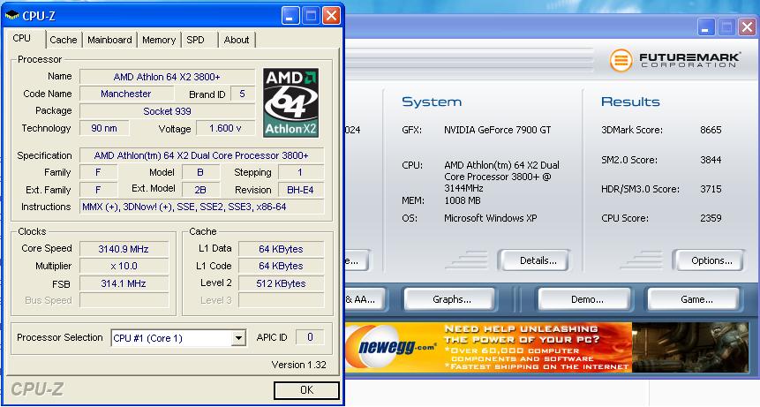Open the Mainboard tab
760x407 pixels.
[x=109, y=40]
